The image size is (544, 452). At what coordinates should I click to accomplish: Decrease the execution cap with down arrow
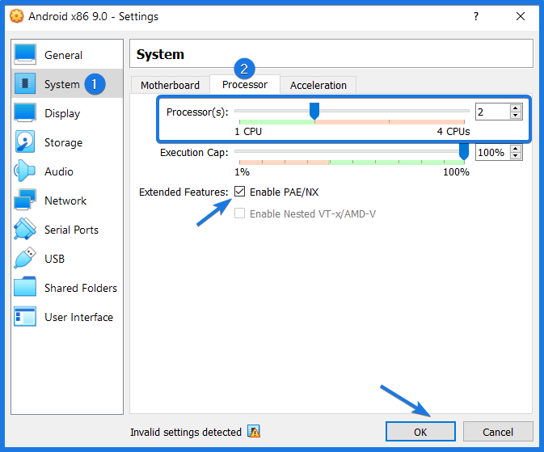[516, 156]
